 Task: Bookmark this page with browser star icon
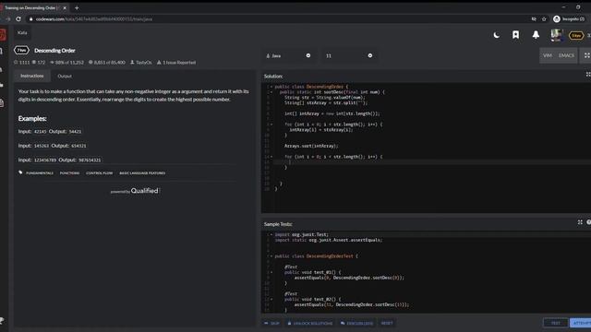pyautogui.click(x=544, y=18)
